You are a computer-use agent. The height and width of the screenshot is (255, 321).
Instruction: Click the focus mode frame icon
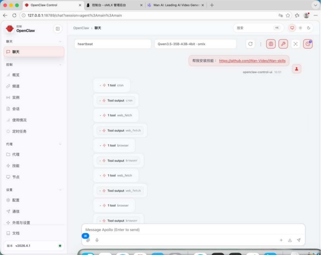[x=295, y=44]
